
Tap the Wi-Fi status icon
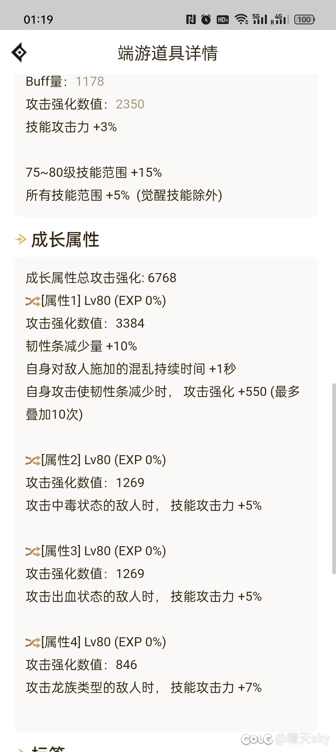click(x=241, y=19)
